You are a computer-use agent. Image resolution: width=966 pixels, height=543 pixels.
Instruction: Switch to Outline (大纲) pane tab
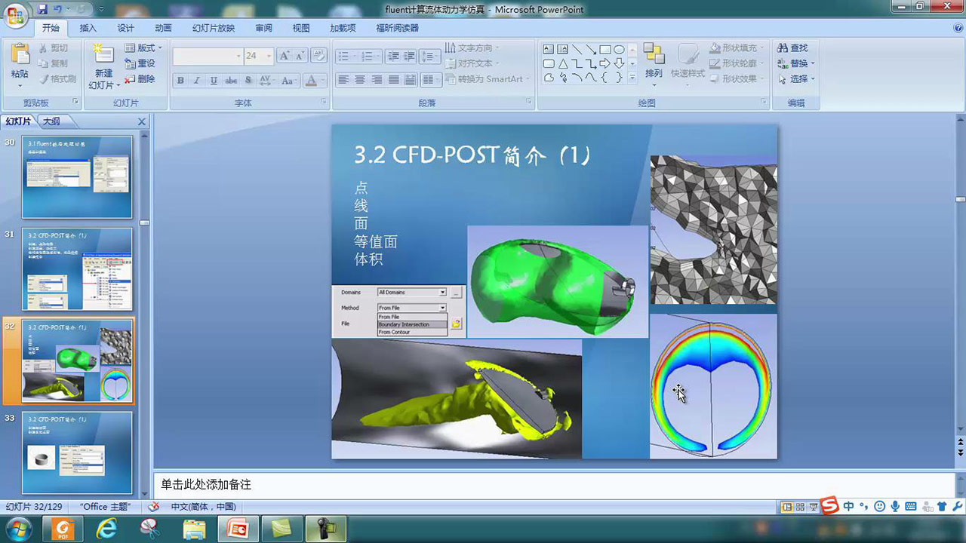pos(51,121)
